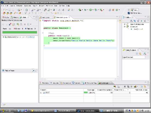The width and height of the screenshot is (151, 113).
Task: Click the Debug bug icon in the toolbar
Action: [85, 10]
